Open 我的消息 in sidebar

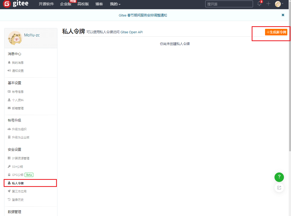[18, 63]
